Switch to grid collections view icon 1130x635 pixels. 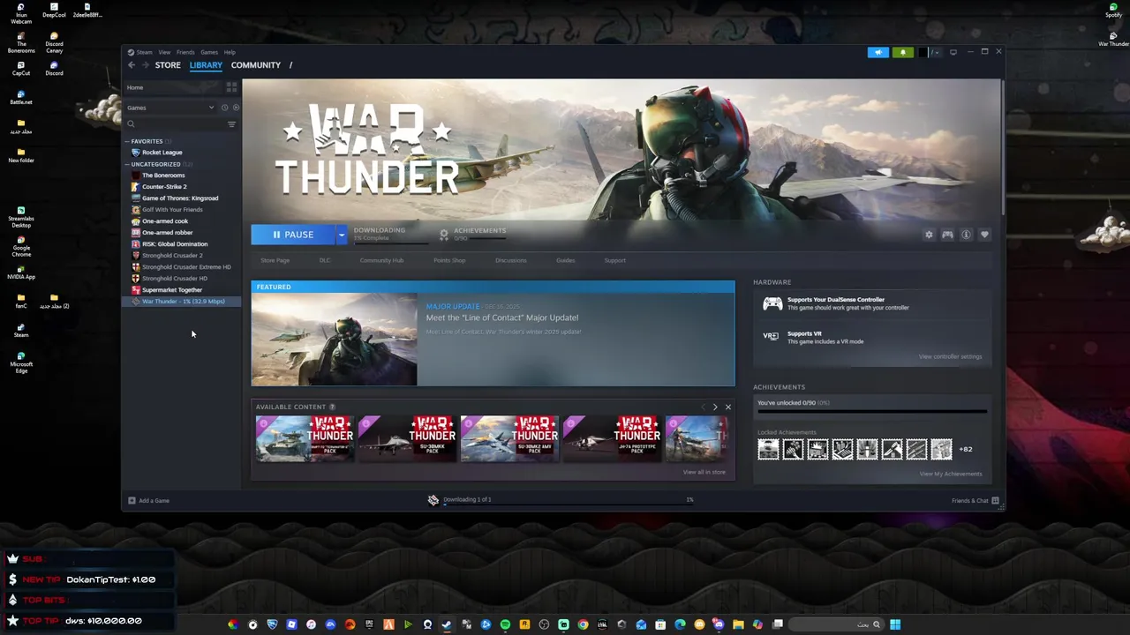coord(231,87)
